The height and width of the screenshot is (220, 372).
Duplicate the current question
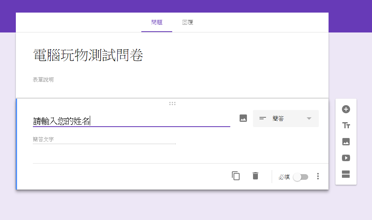[x=236, y=176]
